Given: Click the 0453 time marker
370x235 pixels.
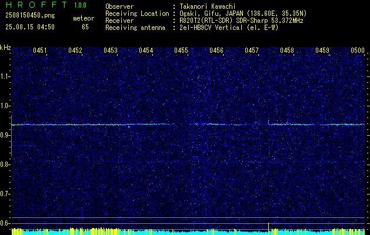Looking at the screenshot, I should point(111,51).
